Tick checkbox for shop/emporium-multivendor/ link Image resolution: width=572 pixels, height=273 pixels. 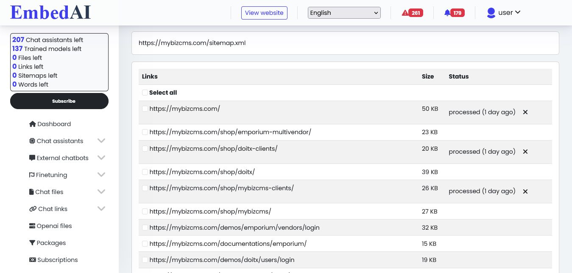point(145,132)
